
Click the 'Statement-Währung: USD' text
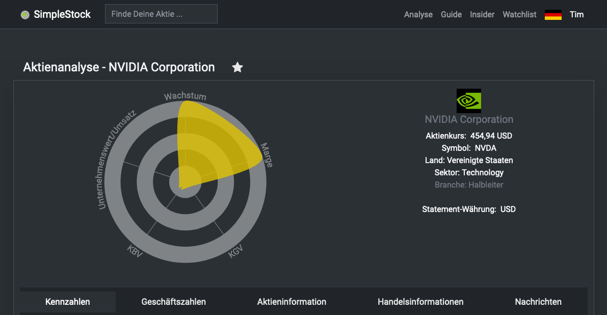469,209
